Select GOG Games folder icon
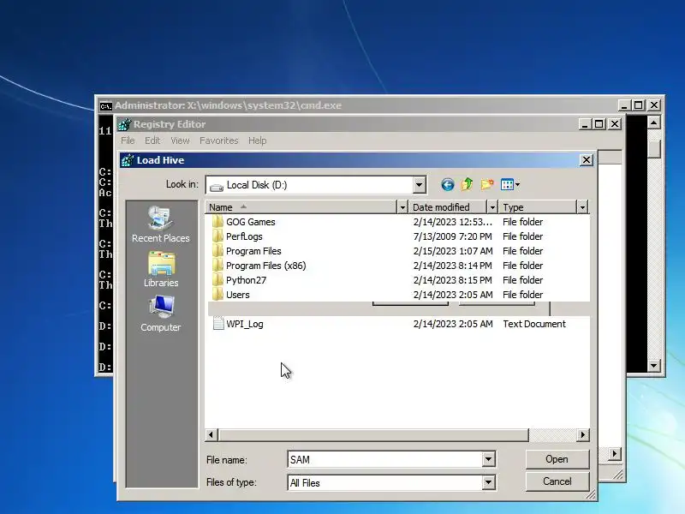Screen dimensions: 685x514 (217, 221)
